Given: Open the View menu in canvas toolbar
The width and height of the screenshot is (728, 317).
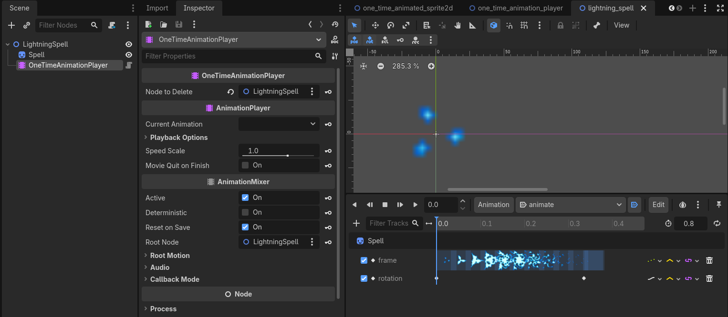Looking at the screenshot, I should tap(621, 25).
